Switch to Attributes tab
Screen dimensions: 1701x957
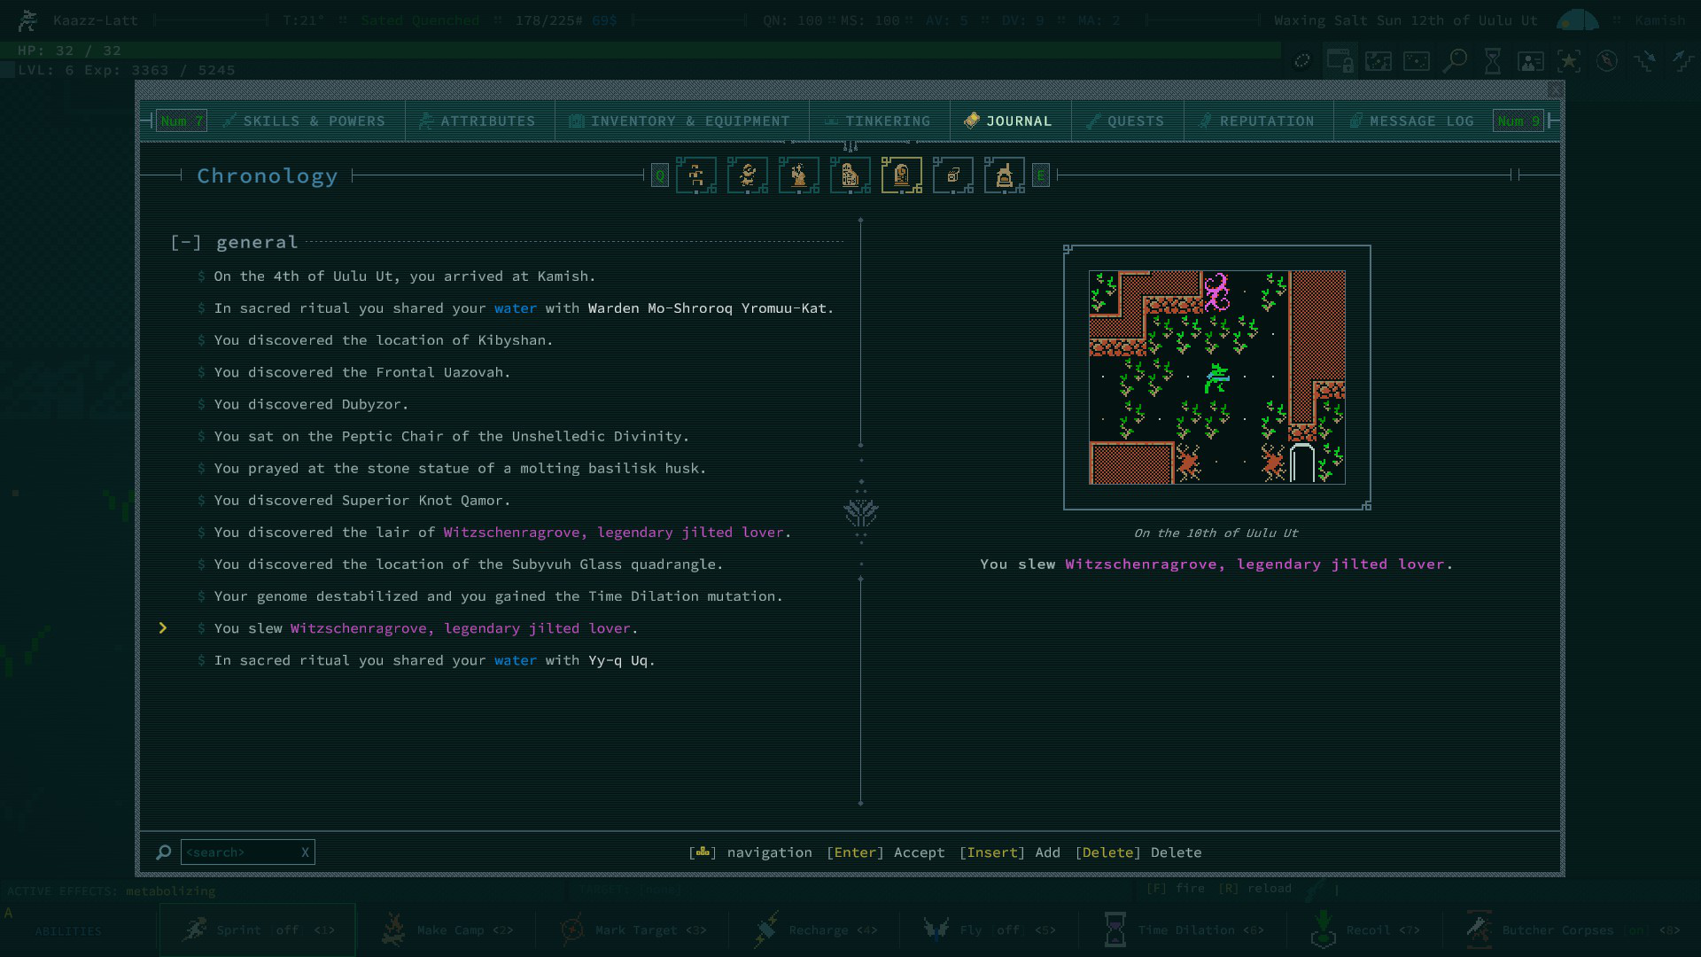coord(478,121)
